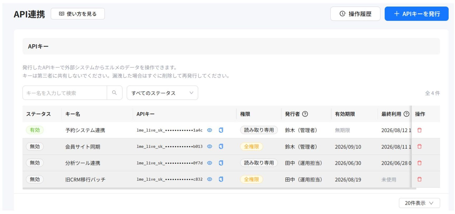The width and height of the screenshot is (455, 214).
Task: Delete the 旧CRM移行バッチ key
Action: 419,179
